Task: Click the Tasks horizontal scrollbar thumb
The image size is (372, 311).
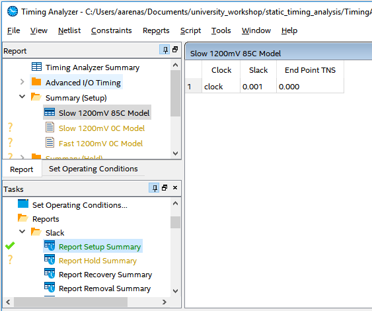Action: coord(71,302)
